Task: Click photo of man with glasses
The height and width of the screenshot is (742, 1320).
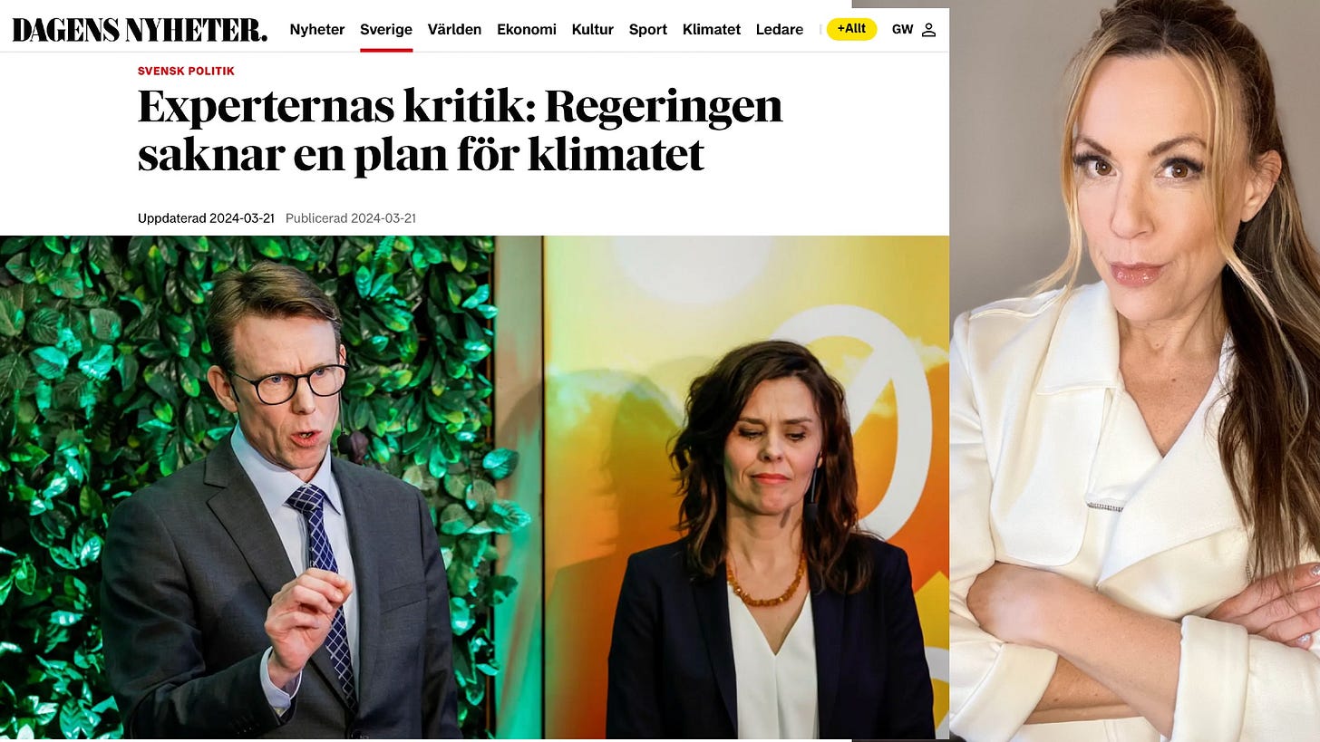Action: pyautogui.click(x=271, y=487)
